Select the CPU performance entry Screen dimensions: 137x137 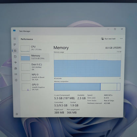click(x=35, y=48)
